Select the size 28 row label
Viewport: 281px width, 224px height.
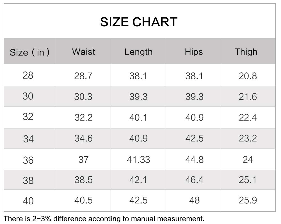(28, 75)
